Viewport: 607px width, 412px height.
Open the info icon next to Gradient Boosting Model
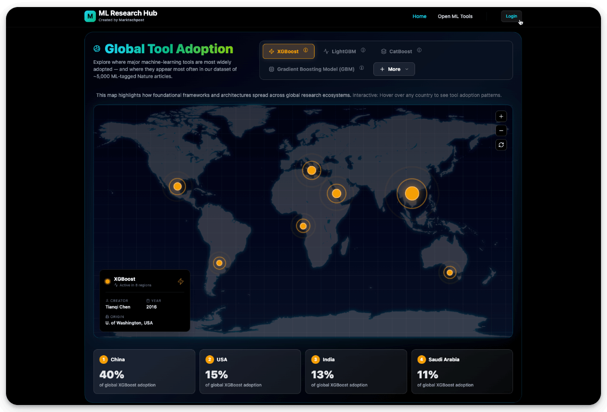(361, 68)
